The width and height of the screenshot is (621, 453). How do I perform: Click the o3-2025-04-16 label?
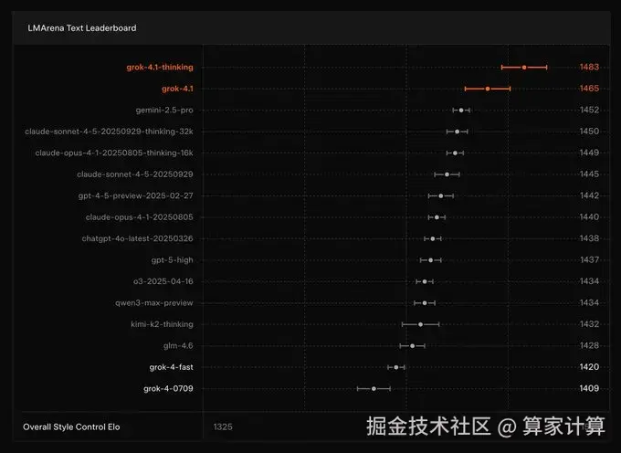[x=163, y=281]
